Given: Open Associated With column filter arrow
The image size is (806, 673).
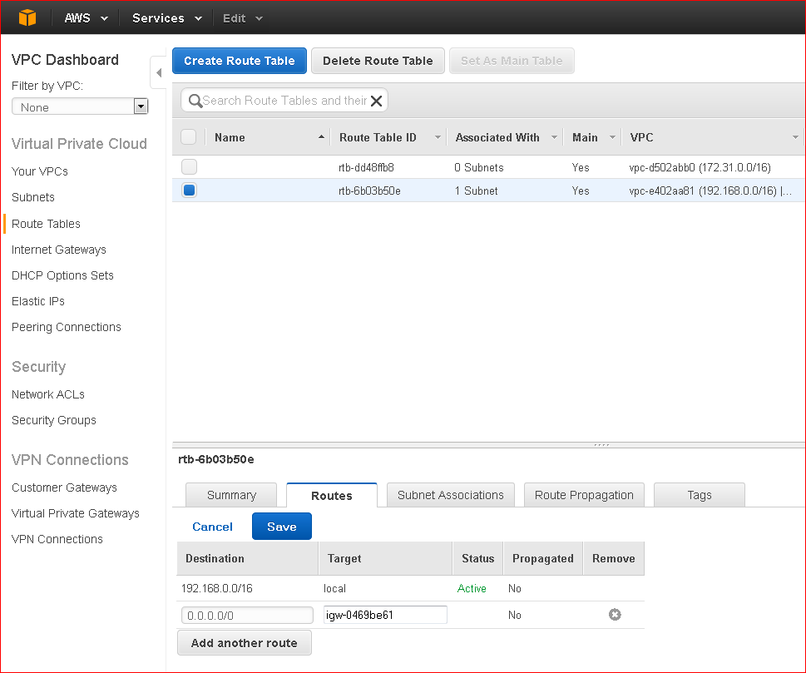Looking at the screenshot, I should pos(554,137).
